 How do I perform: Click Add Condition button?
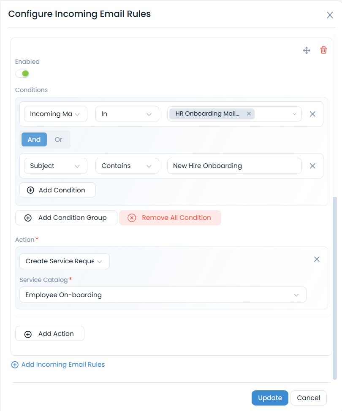[57, 190]
